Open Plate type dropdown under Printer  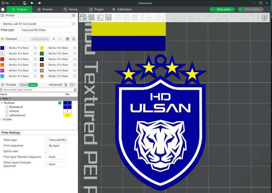pyautogui.click(x=47, y=30)
